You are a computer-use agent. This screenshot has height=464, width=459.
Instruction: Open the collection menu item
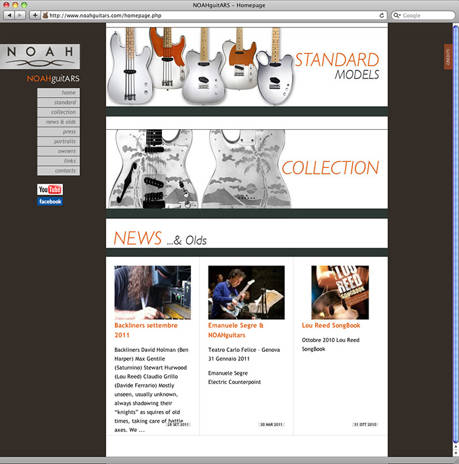(58, 112)
